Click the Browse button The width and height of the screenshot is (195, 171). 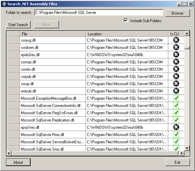tap(178, 13)
